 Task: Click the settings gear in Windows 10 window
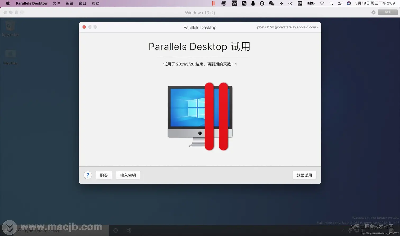pyautogui.click(x=373, y=12)
